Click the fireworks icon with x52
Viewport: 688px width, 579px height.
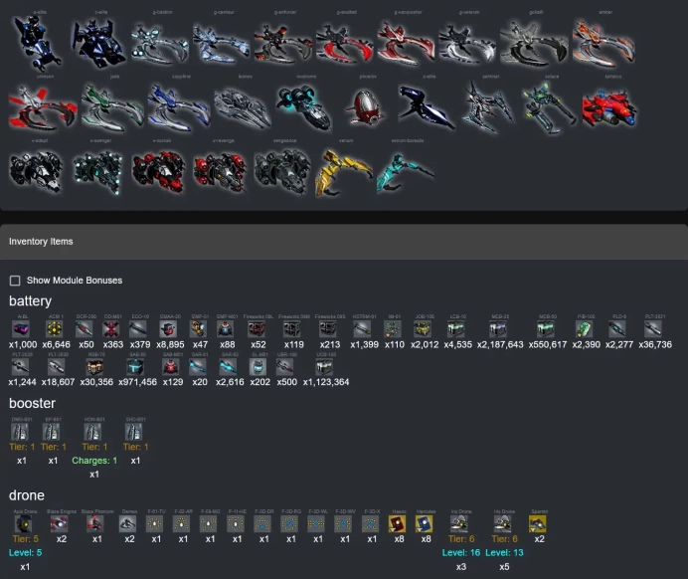pos(257,328)
